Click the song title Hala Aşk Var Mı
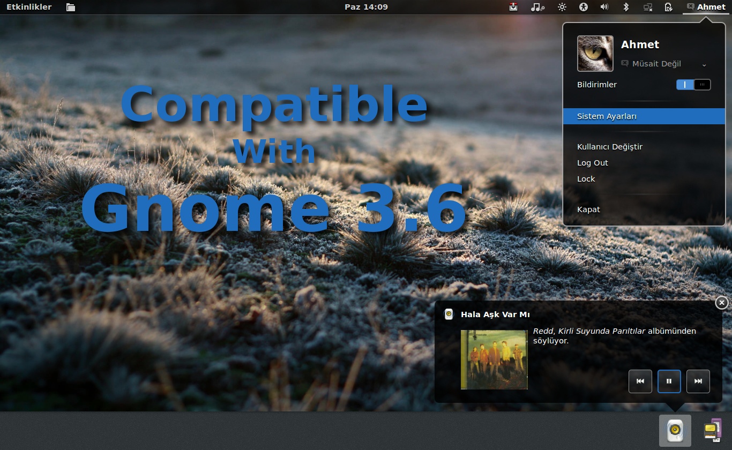This screenshot has width=732, height=450. tap(495, 314)
